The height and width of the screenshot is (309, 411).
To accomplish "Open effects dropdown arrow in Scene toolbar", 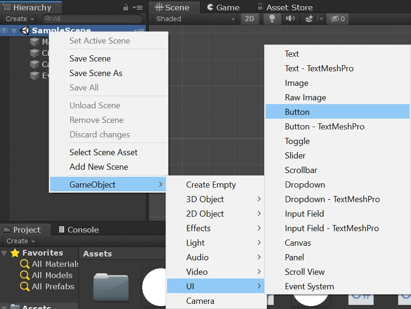I will click(x=321, y=19).
